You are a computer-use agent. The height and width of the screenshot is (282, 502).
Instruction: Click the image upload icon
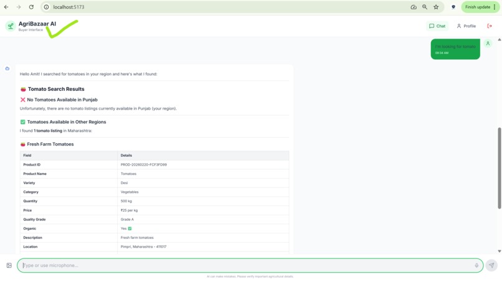click(x=9, y=265)
